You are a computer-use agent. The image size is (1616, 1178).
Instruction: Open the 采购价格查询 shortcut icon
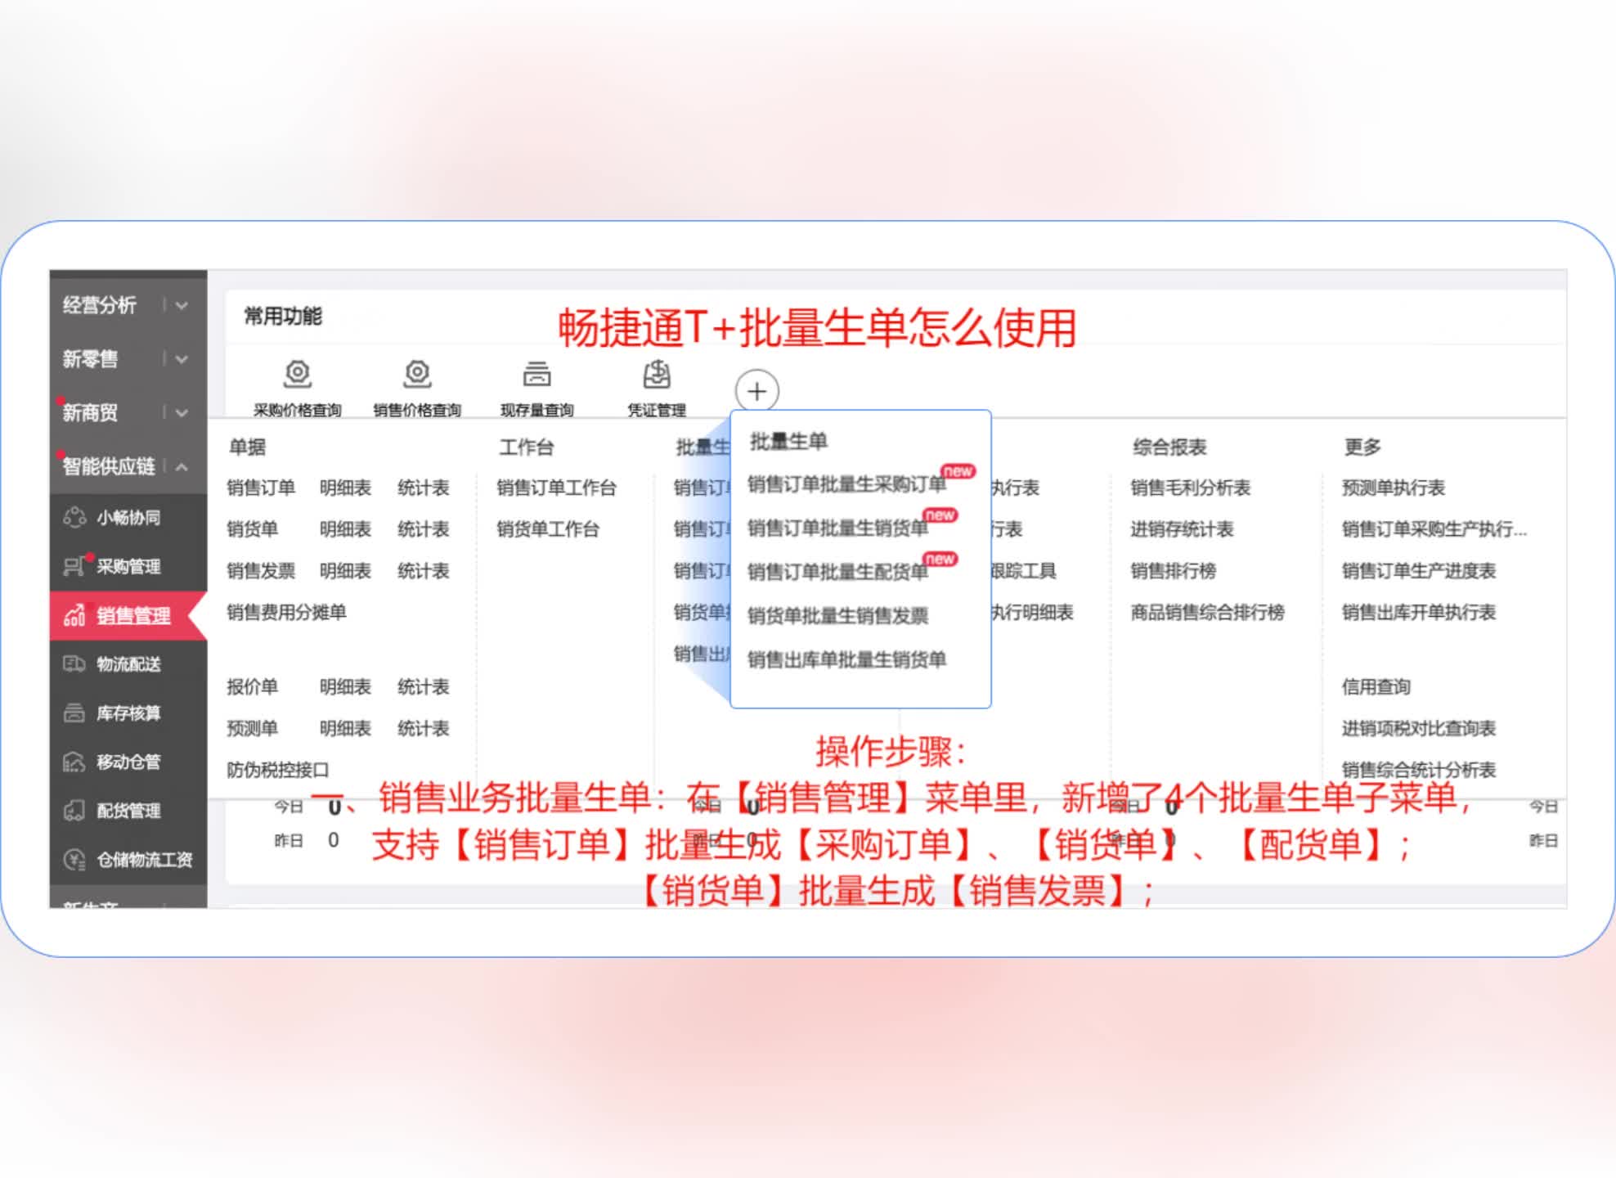297,374
